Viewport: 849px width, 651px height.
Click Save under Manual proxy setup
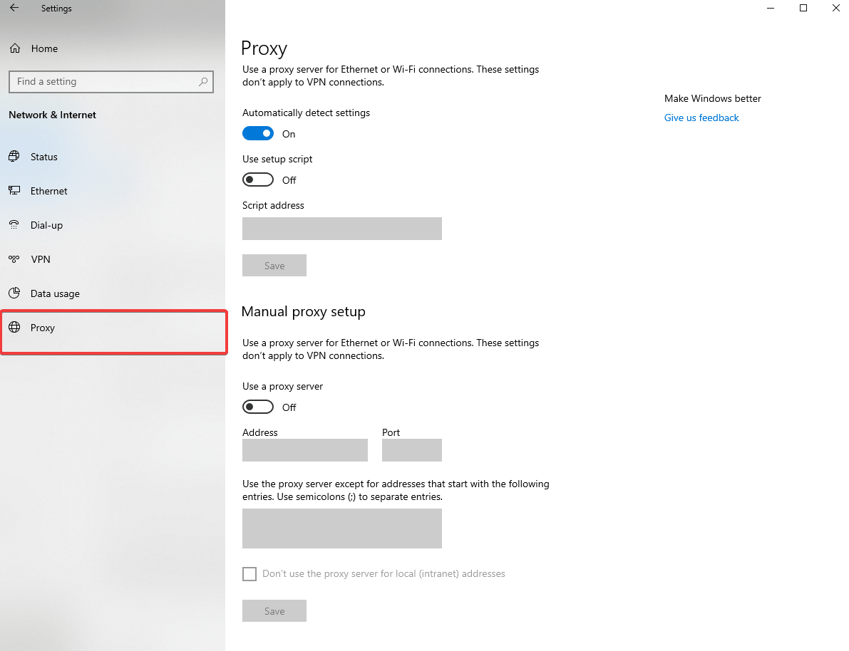click(x=274, y=610)
